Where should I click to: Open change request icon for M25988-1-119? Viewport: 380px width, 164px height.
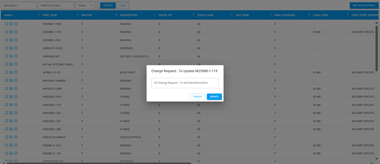tap(11, 32)
